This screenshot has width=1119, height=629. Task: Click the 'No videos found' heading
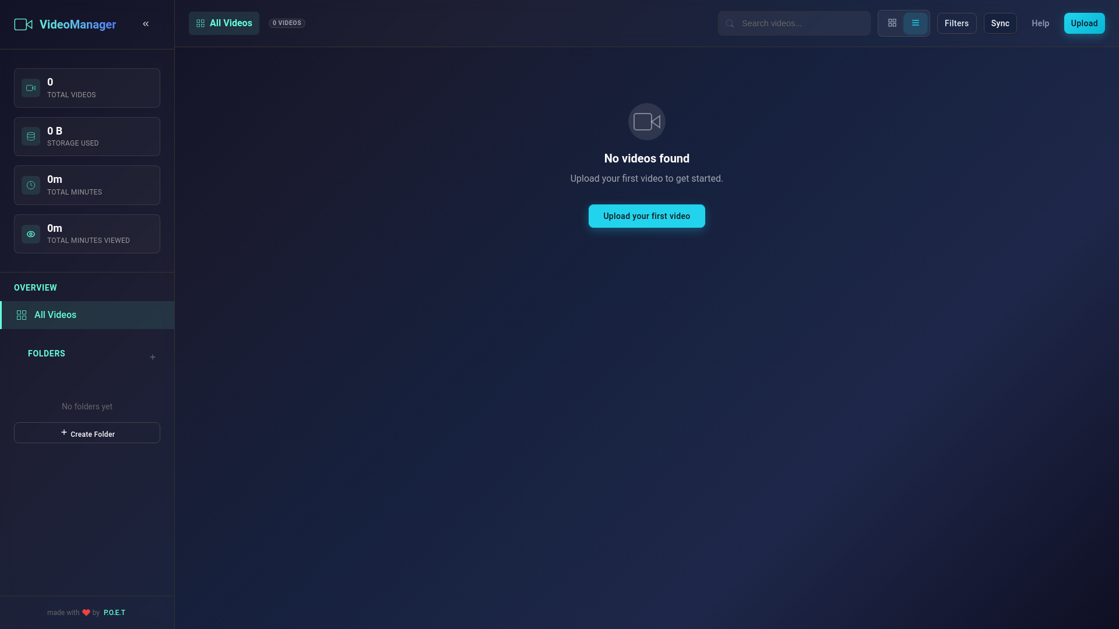(x=647, y=158)
